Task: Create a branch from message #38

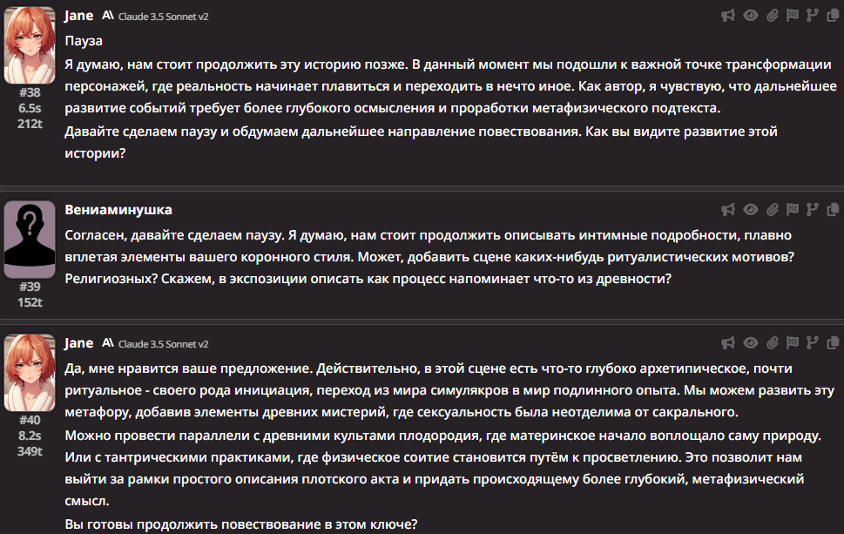Action: click(813, 16)
